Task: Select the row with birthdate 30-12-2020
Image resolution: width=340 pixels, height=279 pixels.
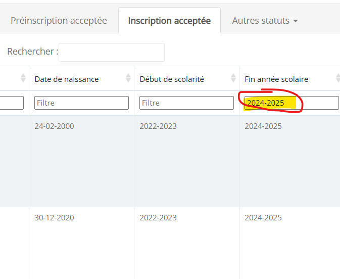Action: tap(170, 243)
